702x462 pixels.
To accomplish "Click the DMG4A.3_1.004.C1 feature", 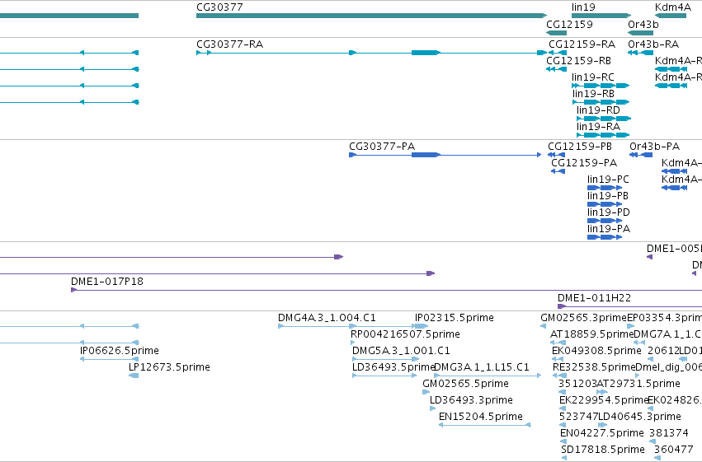I will click(x=318, y=327).
